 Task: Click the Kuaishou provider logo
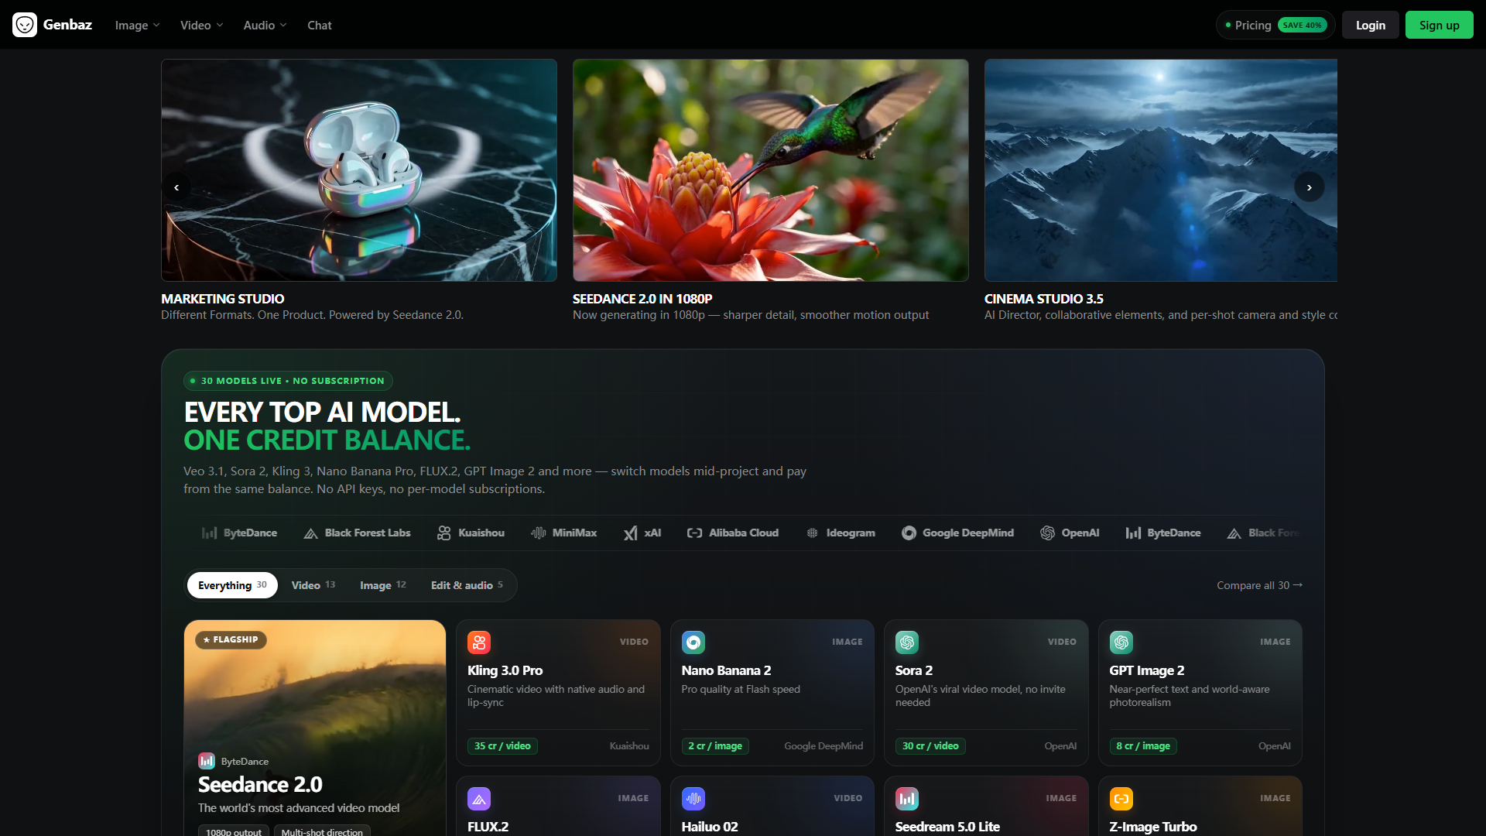pyautogui.click(x=471, y=533)
